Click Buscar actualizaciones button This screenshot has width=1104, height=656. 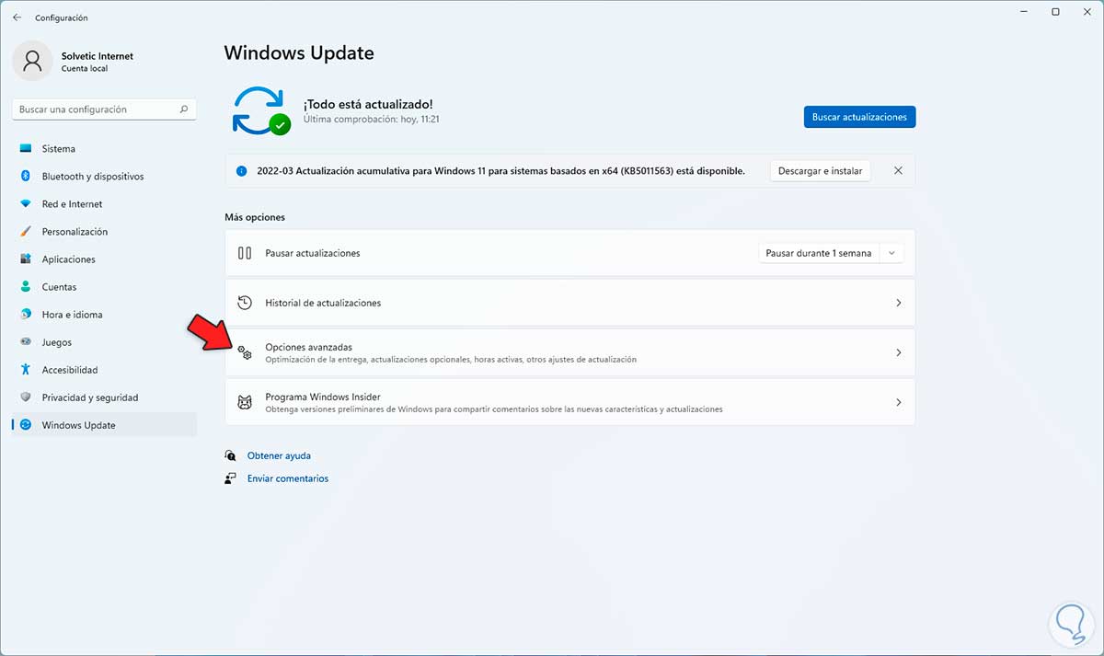point(859,117)
